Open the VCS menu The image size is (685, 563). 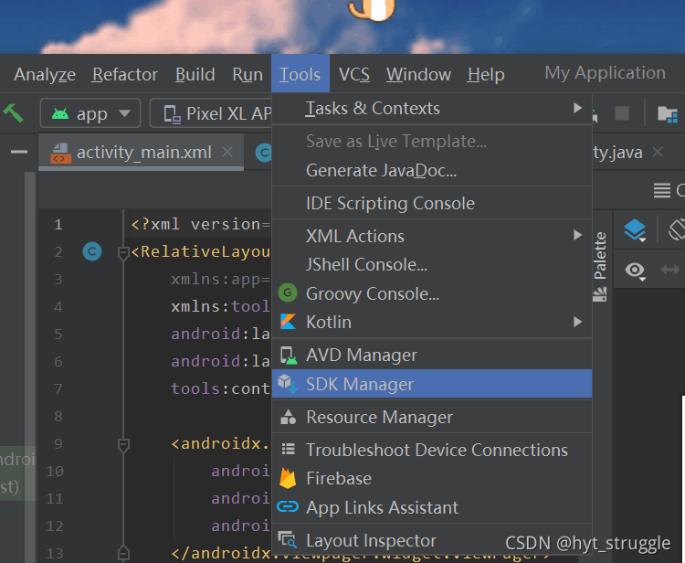click(x=353, y=74)
